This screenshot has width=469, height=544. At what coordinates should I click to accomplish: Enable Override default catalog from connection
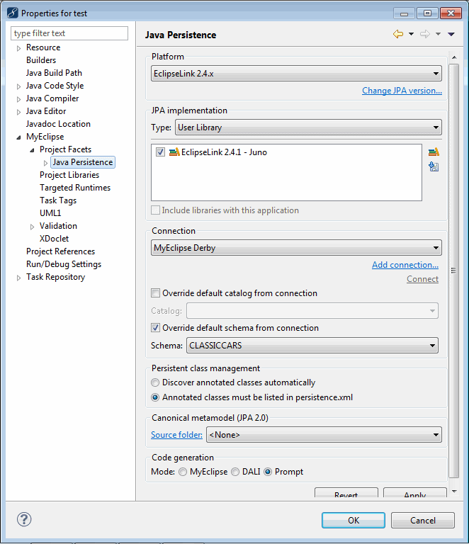pos(156,293)
